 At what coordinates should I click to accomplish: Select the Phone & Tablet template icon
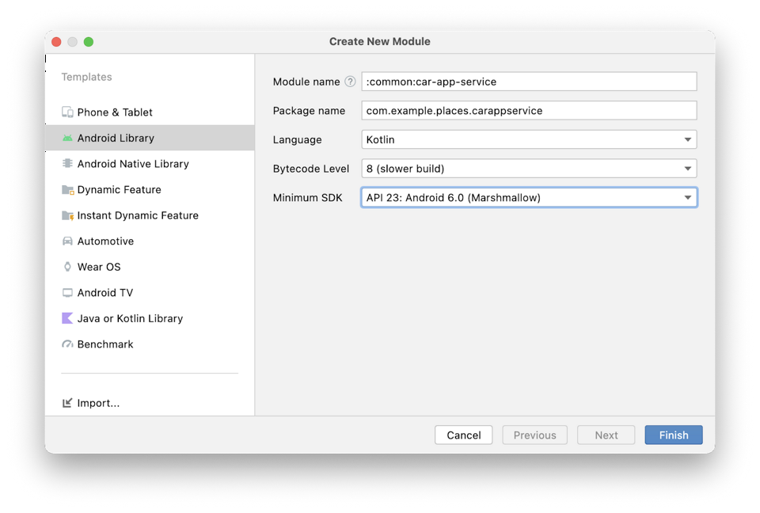coord(68,112)
